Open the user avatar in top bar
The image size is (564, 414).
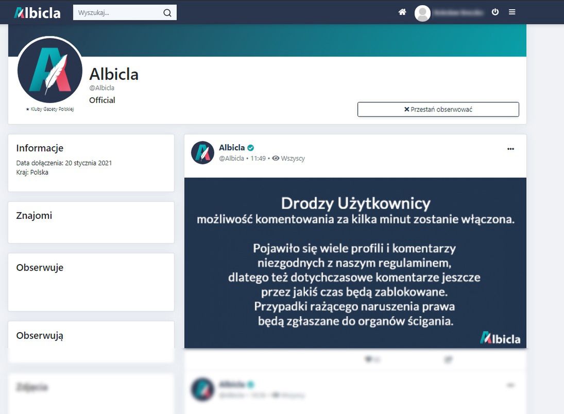coord(422,13)
